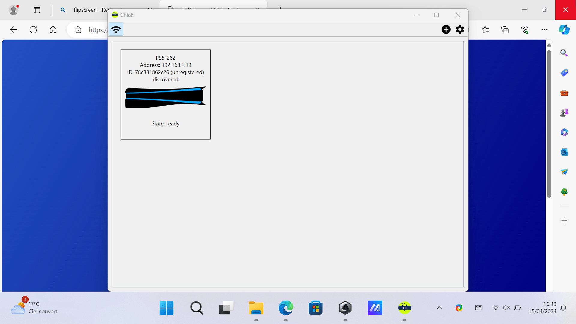Open notifications bell icon
The image size is (576, 324).
pyautogui.click(x=564, y=308)
